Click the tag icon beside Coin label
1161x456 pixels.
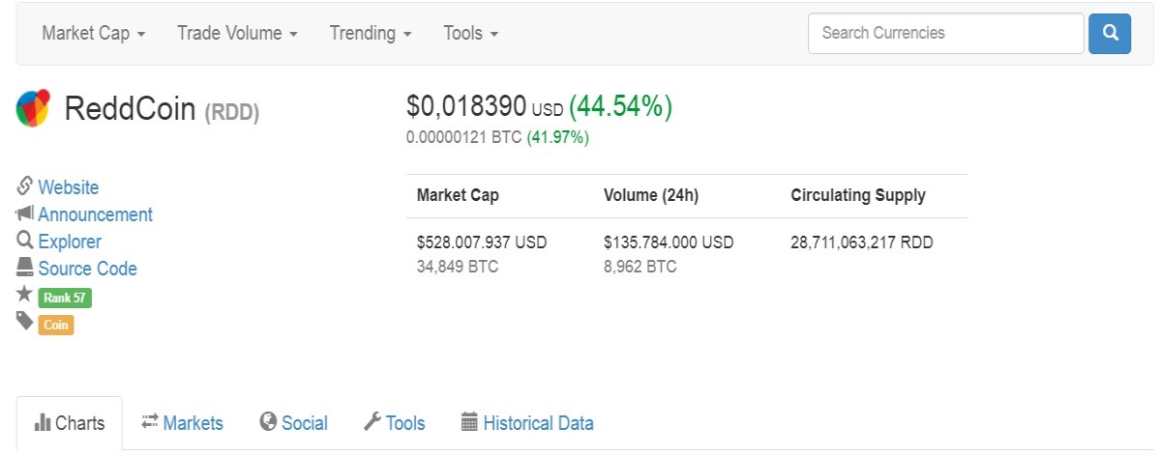pyautogui.click(x=25, y=322)
